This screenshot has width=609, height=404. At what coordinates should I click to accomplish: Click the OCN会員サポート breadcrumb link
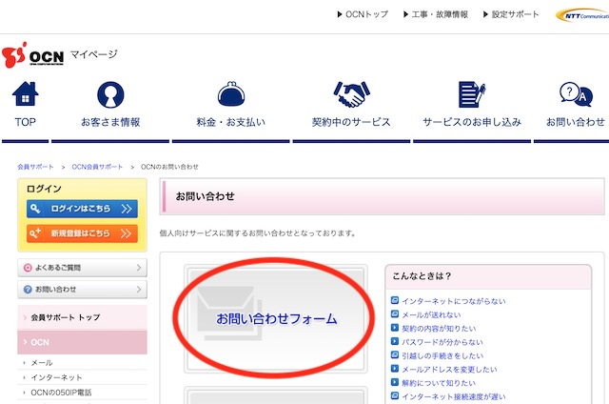97,167
